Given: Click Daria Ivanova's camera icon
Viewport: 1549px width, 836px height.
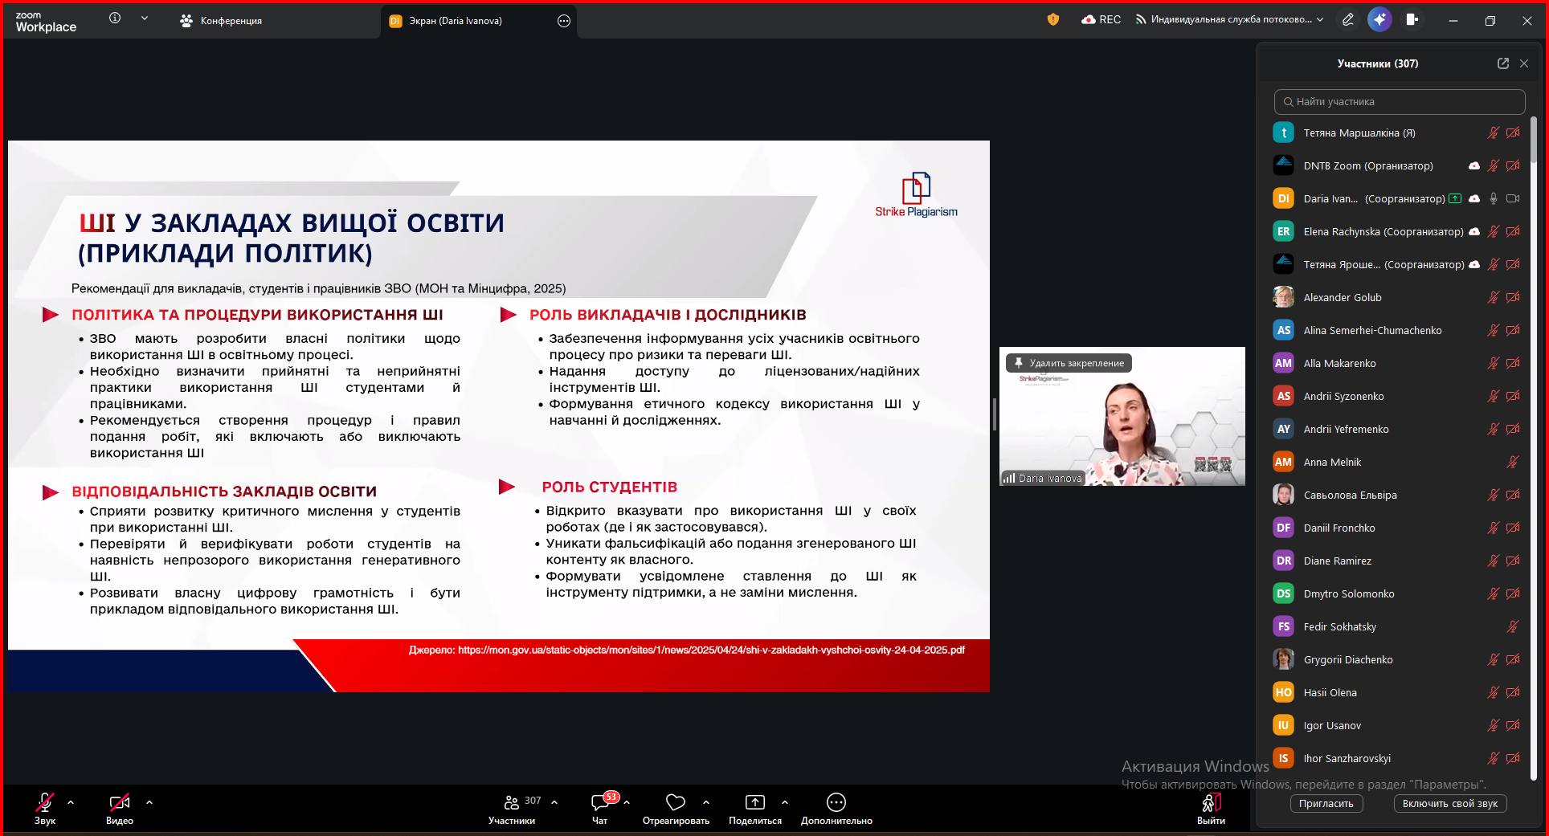Looking at the screenshot, I should [1513, 199].
